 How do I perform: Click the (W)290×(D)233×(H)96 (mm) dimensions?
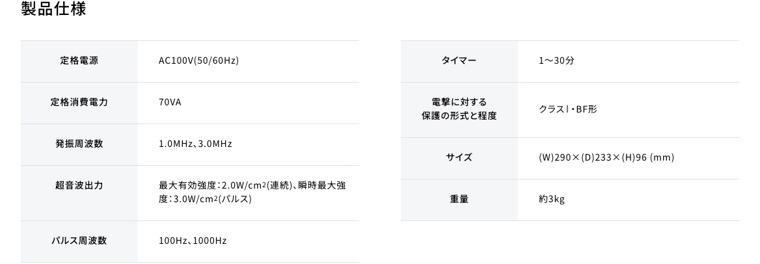coord(606,158)
